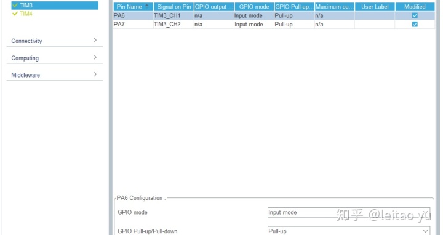443x235 pixels.
Task: Click the TIM3_CH1 signal cell
Action: pos(174,15)
